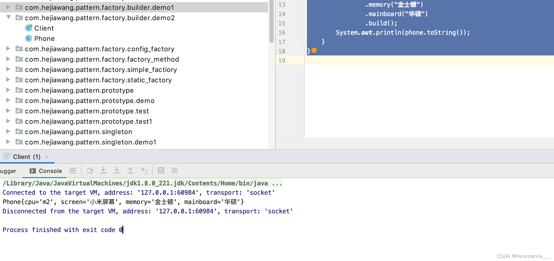Image resolution: width=554 pixels, height=261 pixels.
Task: Click 'Disconnected from the target VM' console line
Action: 148,211
